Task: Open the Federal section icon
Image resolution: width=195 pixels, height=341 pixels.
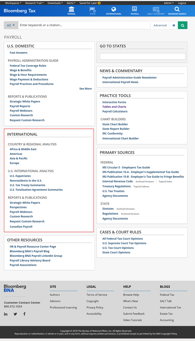Action: [x=71, y=9]
